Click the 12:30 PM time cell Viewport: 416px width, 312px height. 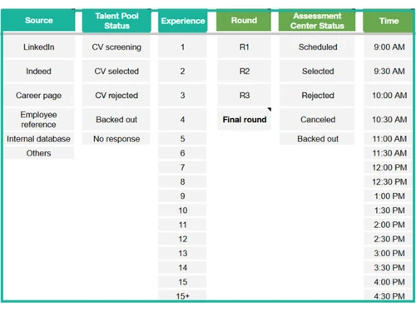(389, 181)
